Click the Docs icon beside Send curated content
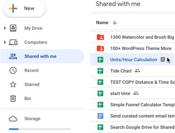The width and height of the screenshot is (175, 133). click(100, 116)
